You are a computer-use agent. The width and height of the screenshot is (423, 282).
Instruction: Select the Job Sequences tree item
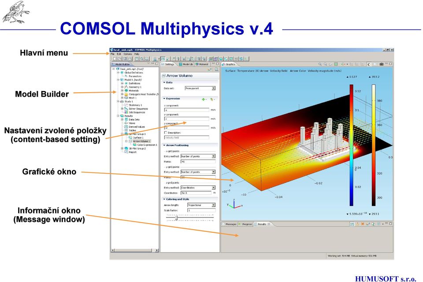pos(137,112)
